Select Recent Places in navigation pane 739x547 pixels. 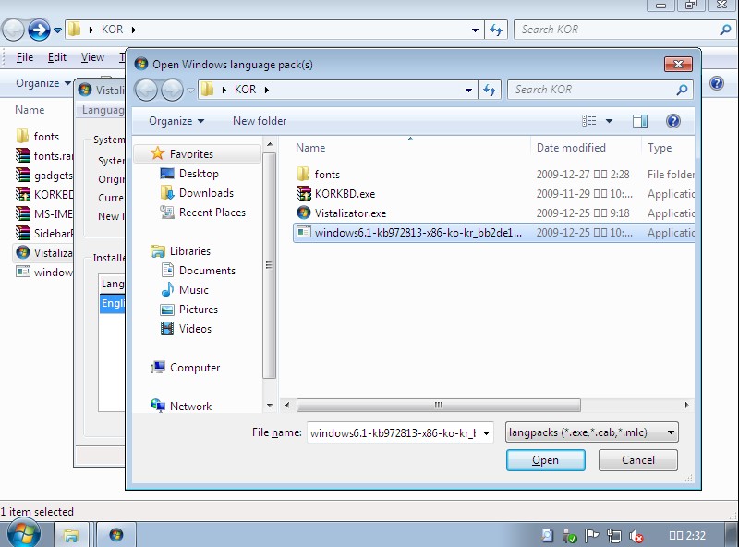pyautogui.click(x=203, y=213)
